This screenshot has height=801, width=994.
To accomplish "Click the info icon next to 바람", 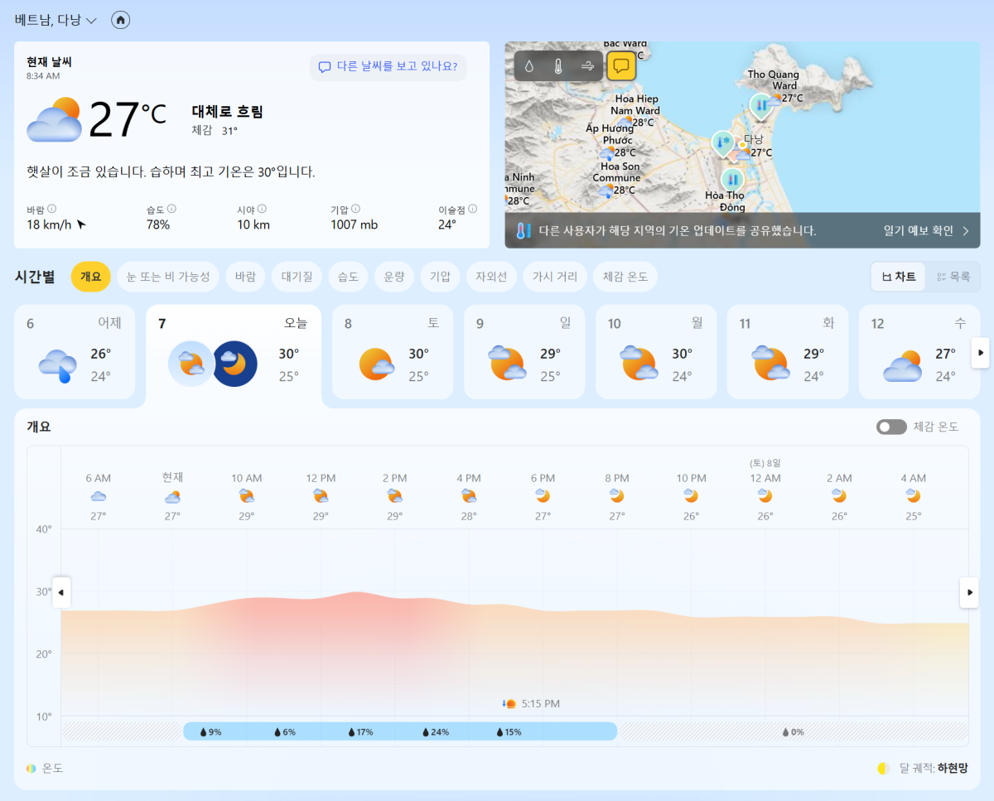I will coord(51,210).
